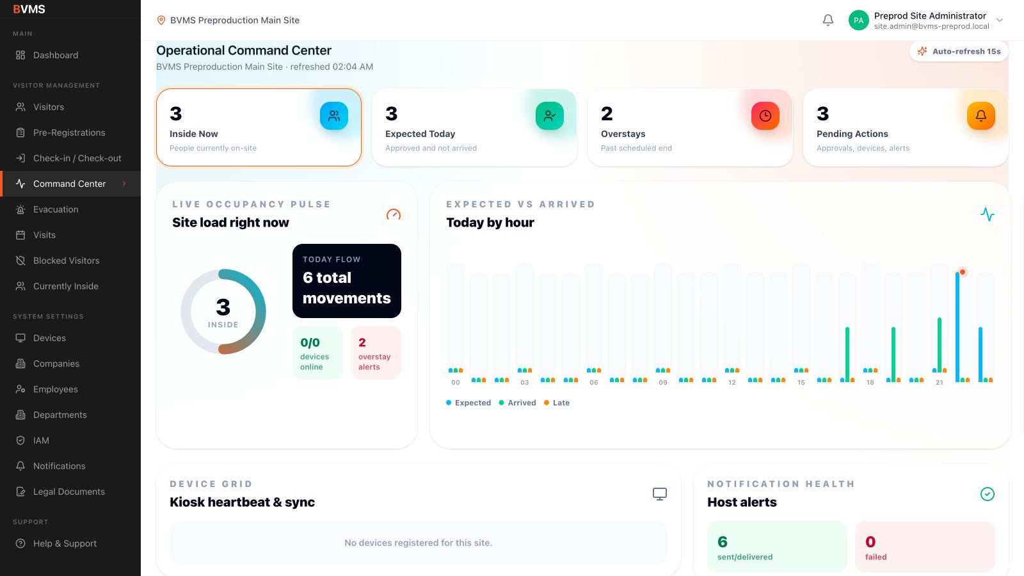Screen dimensions: 1024x576
Task: Click the Kiosk heartbeat monitor icon
Action: pos(660,494)
